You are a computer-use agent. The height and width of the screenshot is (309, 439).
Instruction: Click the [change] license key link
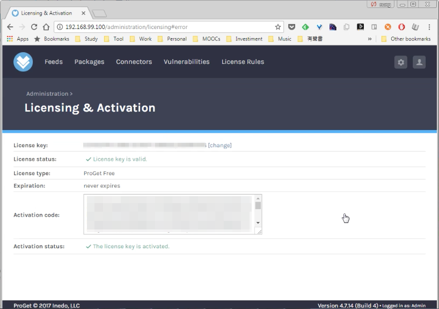pos(220,145)
